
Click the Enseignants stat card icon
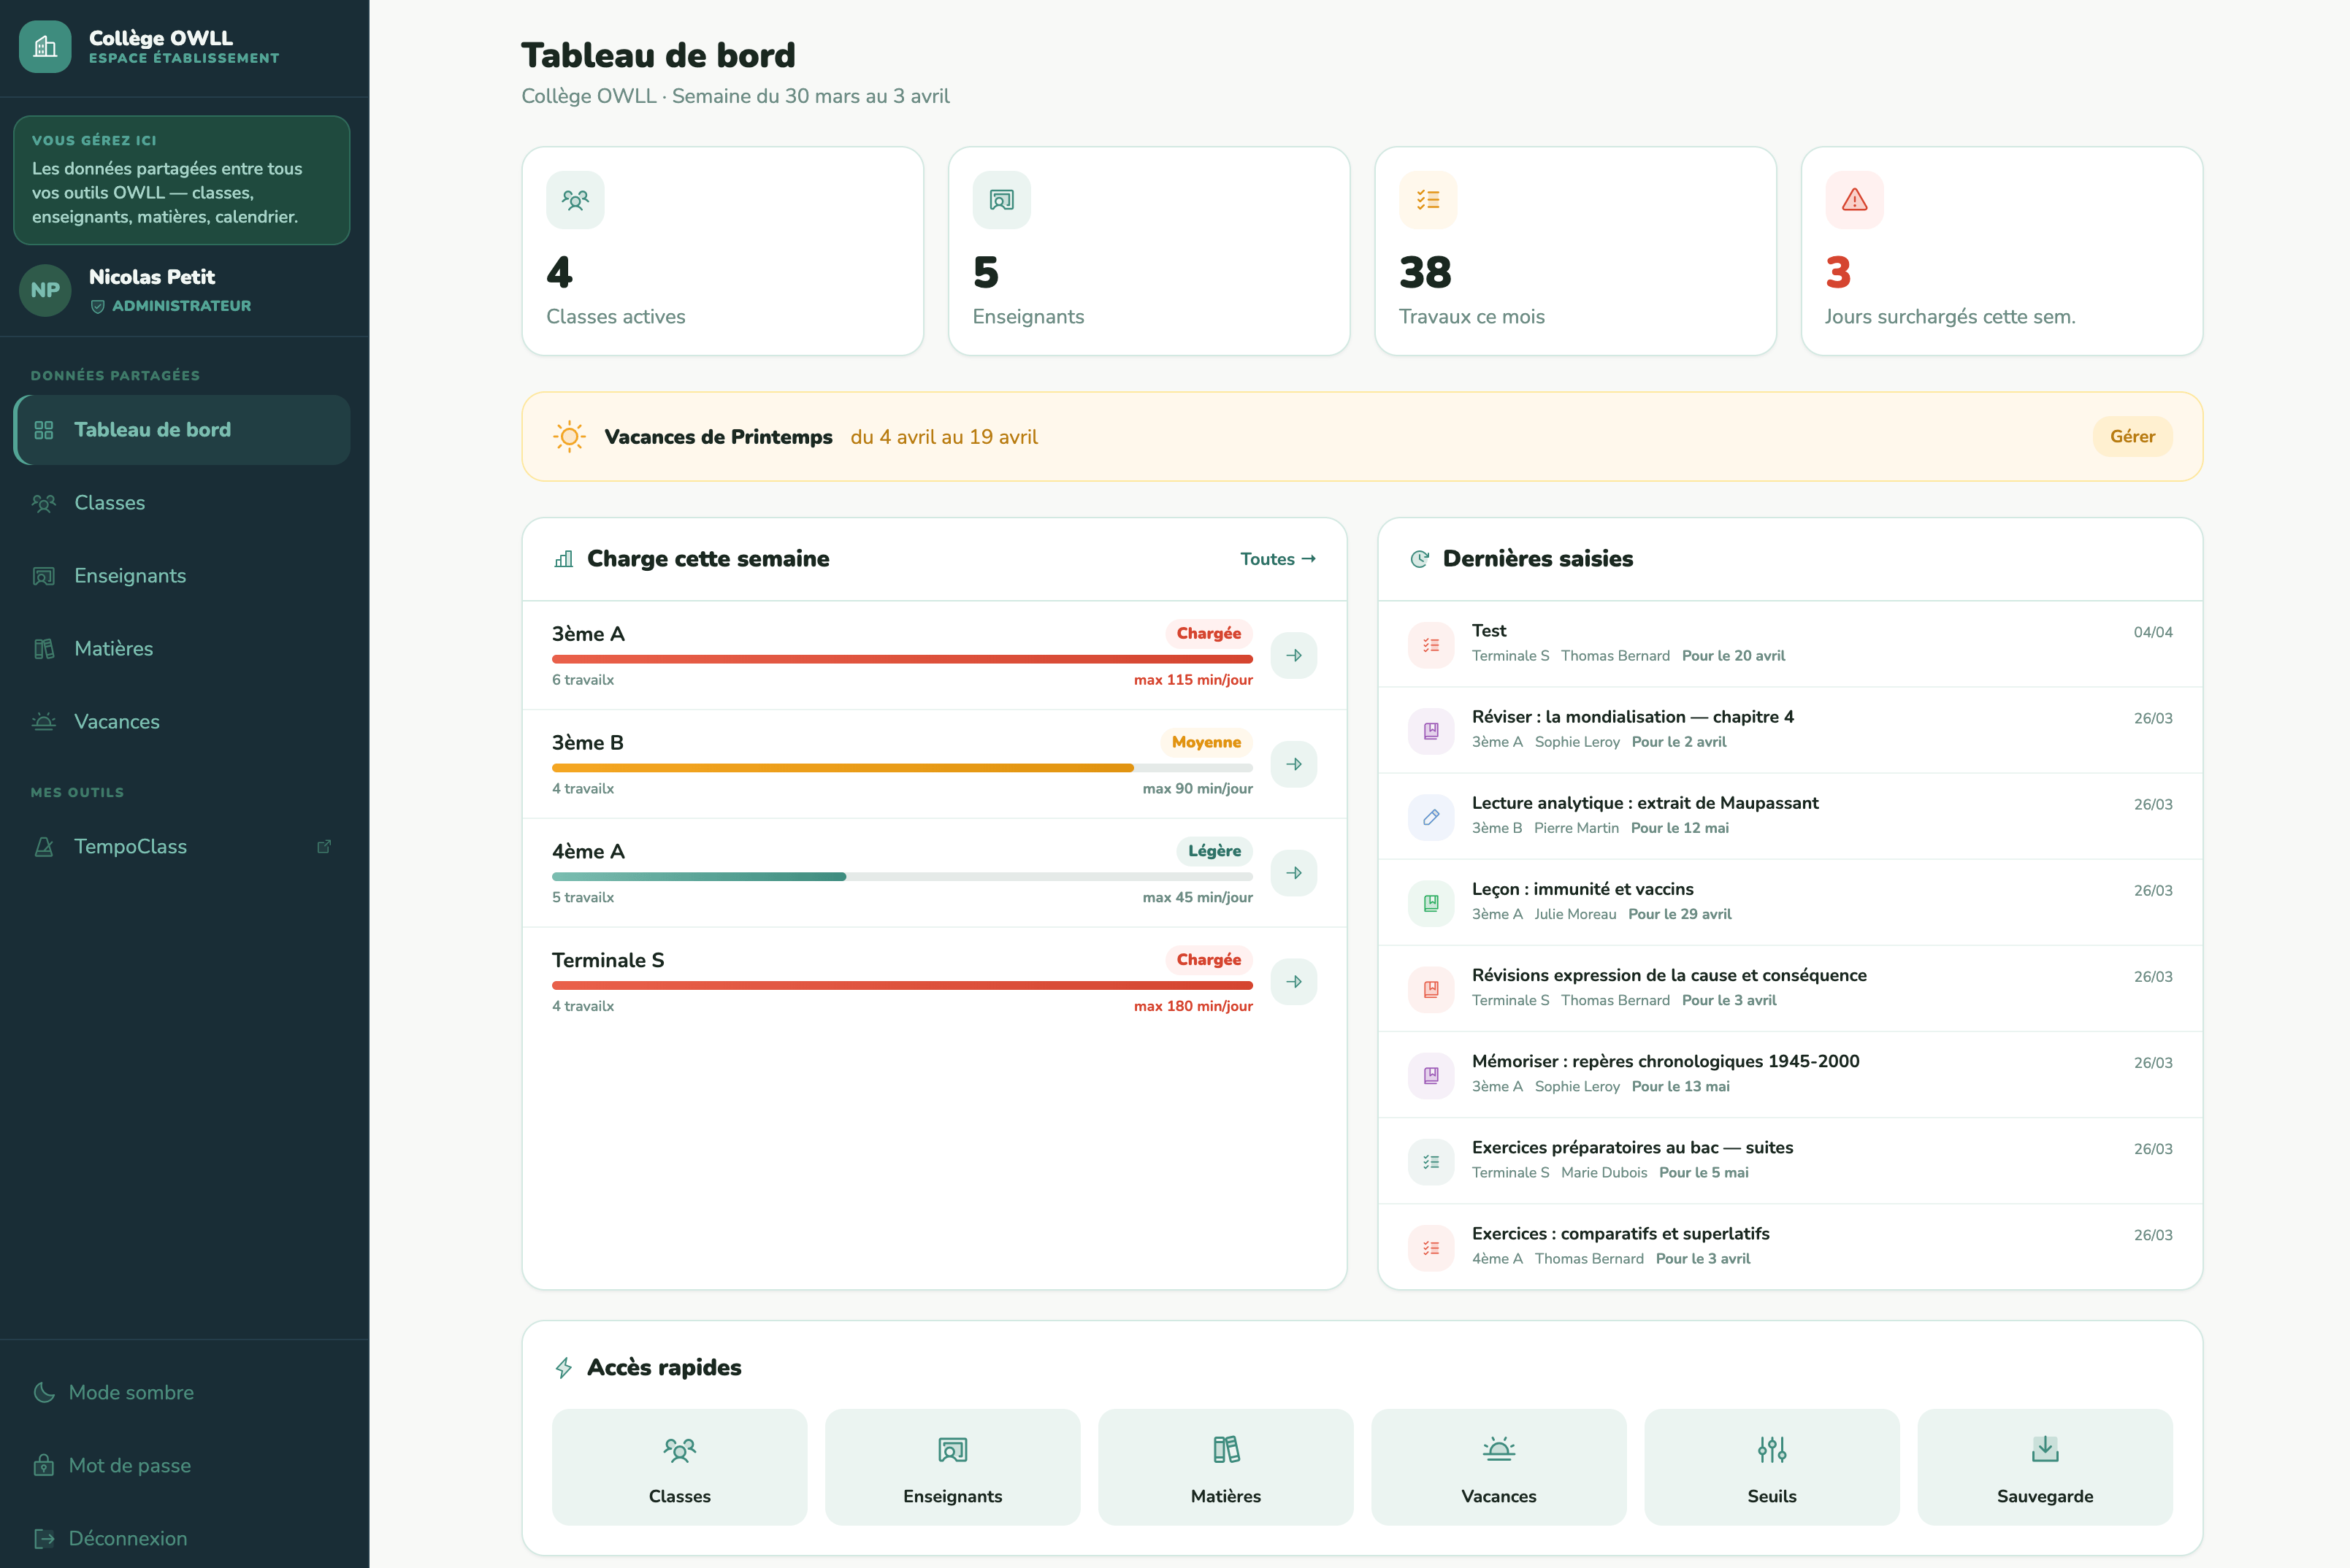[1001, 200]
